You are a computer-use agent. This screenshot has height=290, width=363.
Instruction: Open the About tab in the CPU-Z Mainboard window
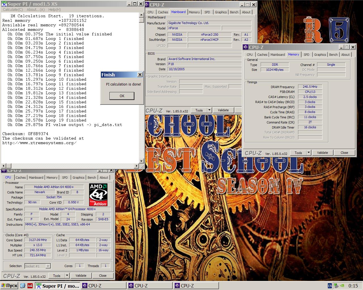[246, 12]
